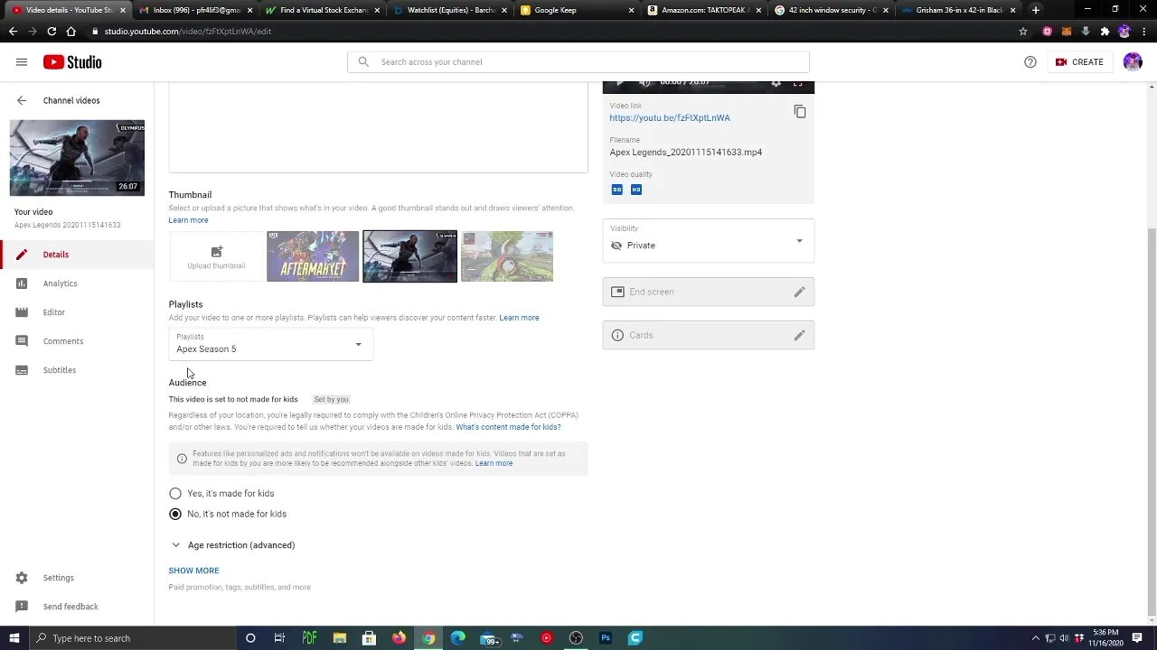Click the description text box

tap(378, 127)
